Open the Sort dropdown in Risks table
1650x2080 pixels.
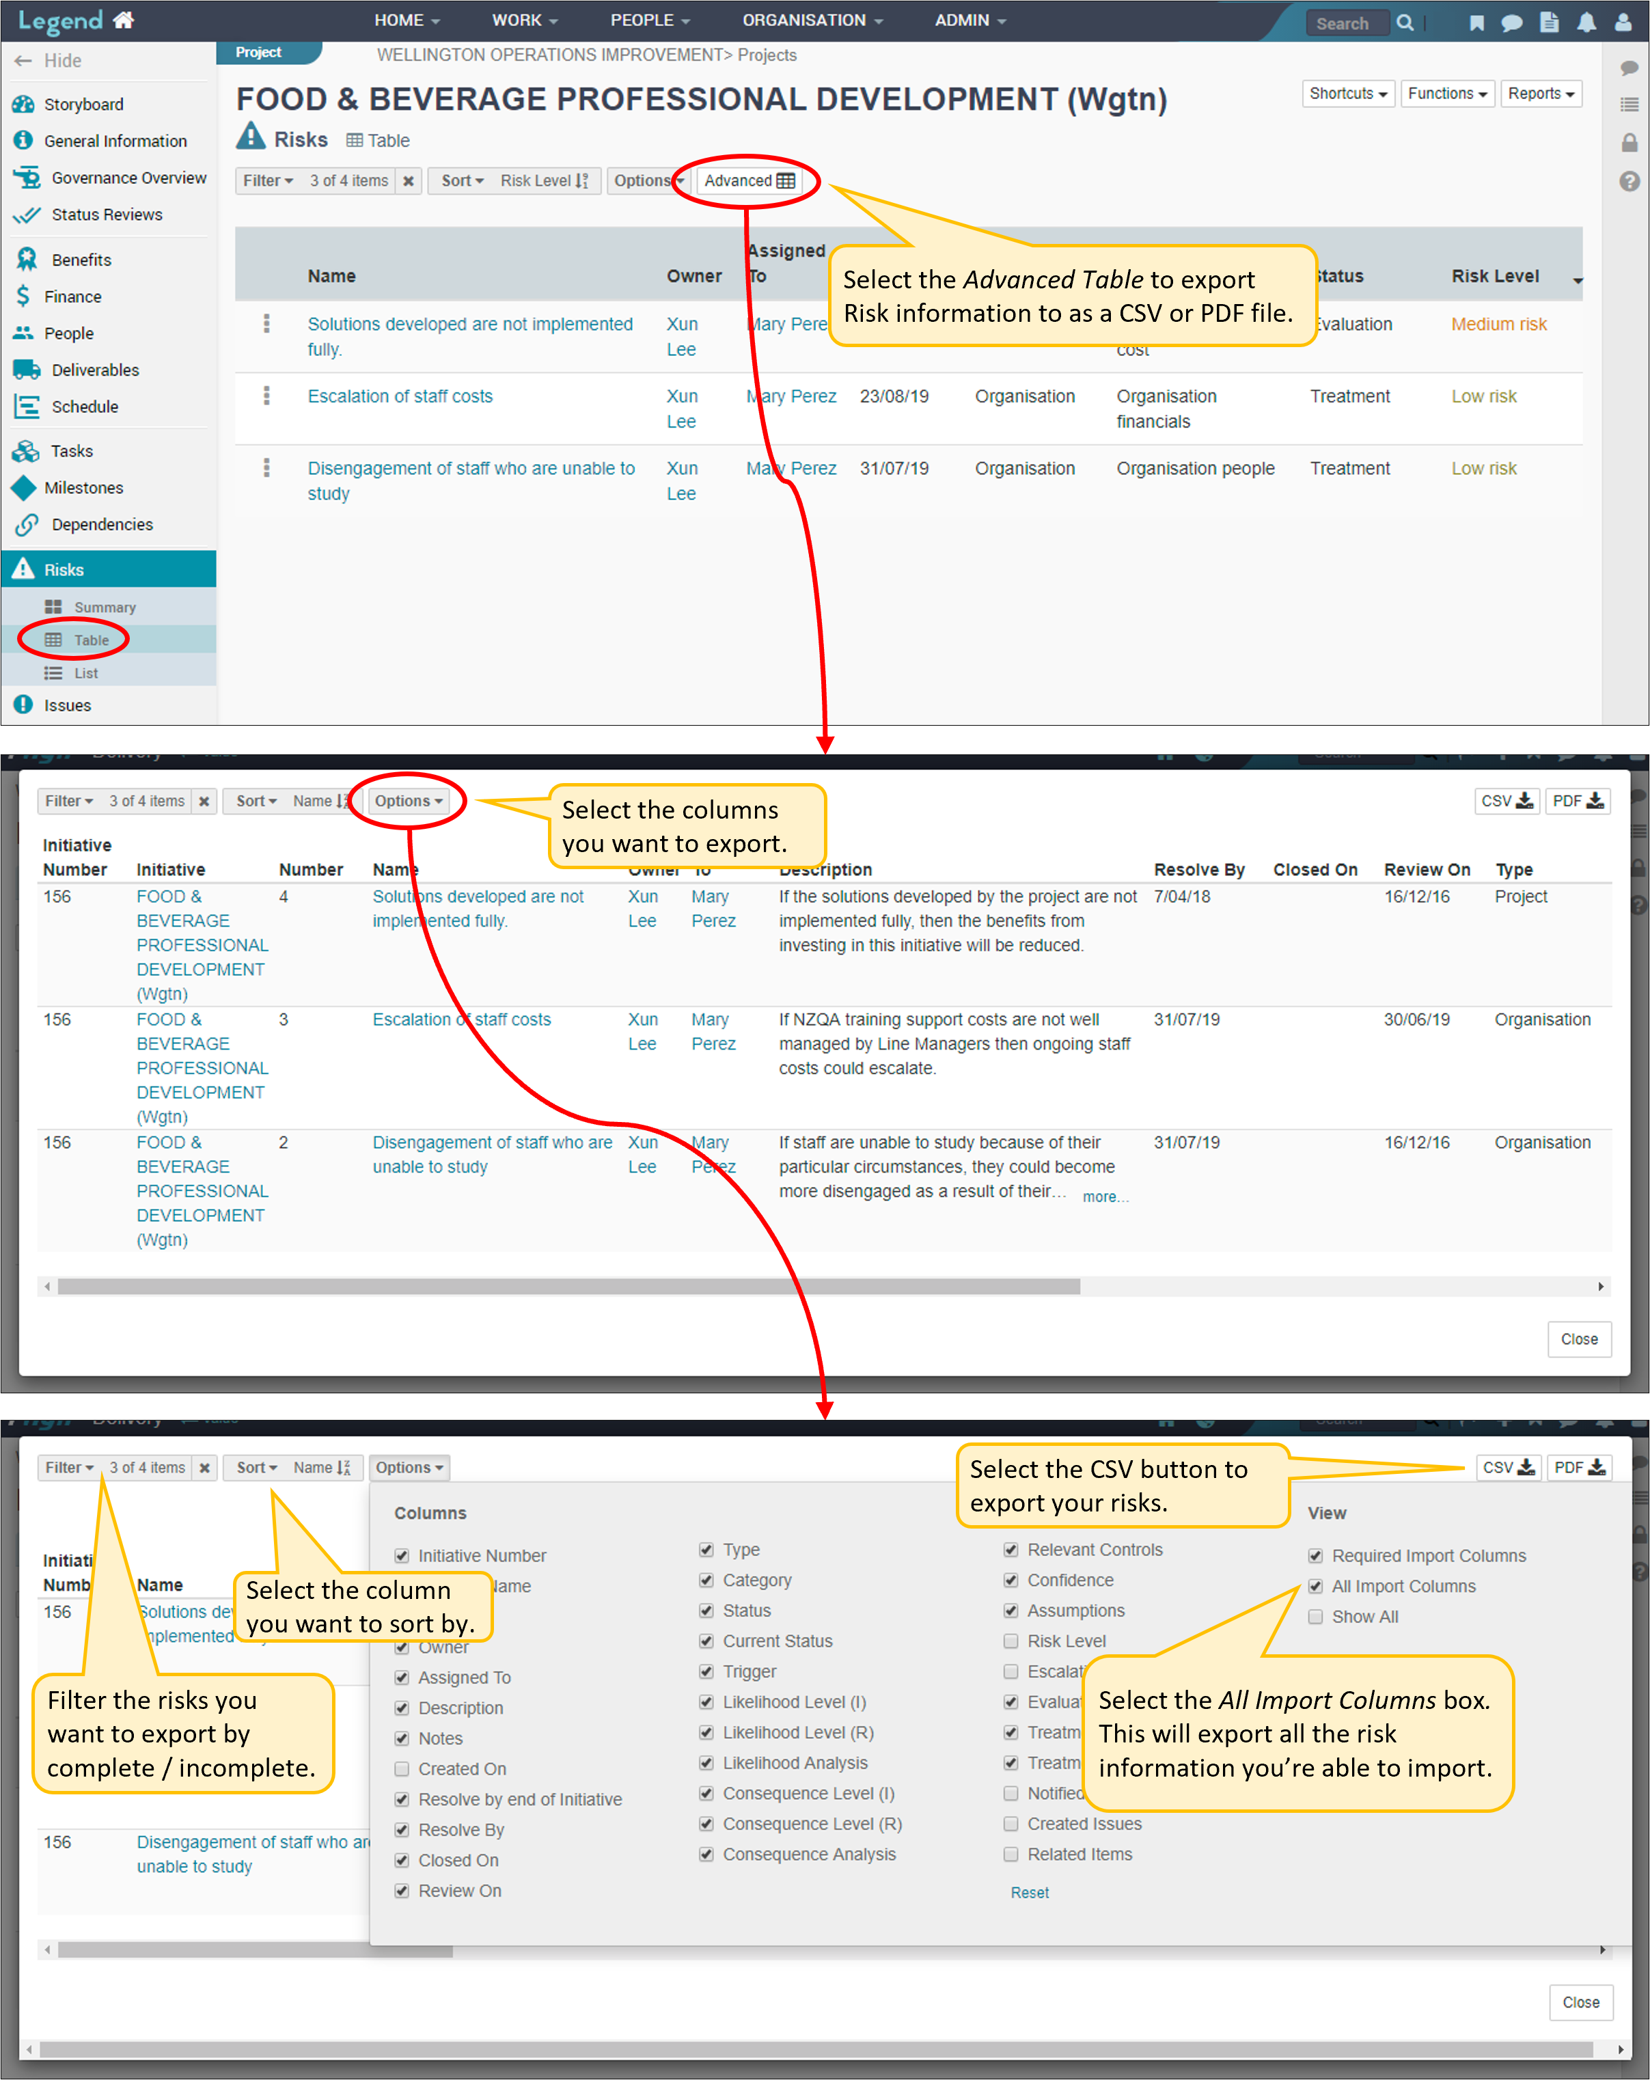pos(462,180)
